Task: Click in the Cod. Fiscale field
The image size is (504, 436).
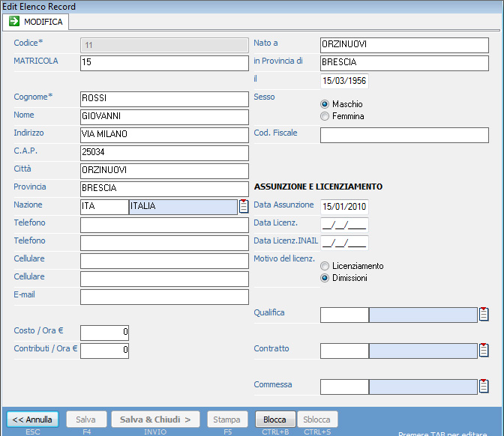Action: [404, 135]
